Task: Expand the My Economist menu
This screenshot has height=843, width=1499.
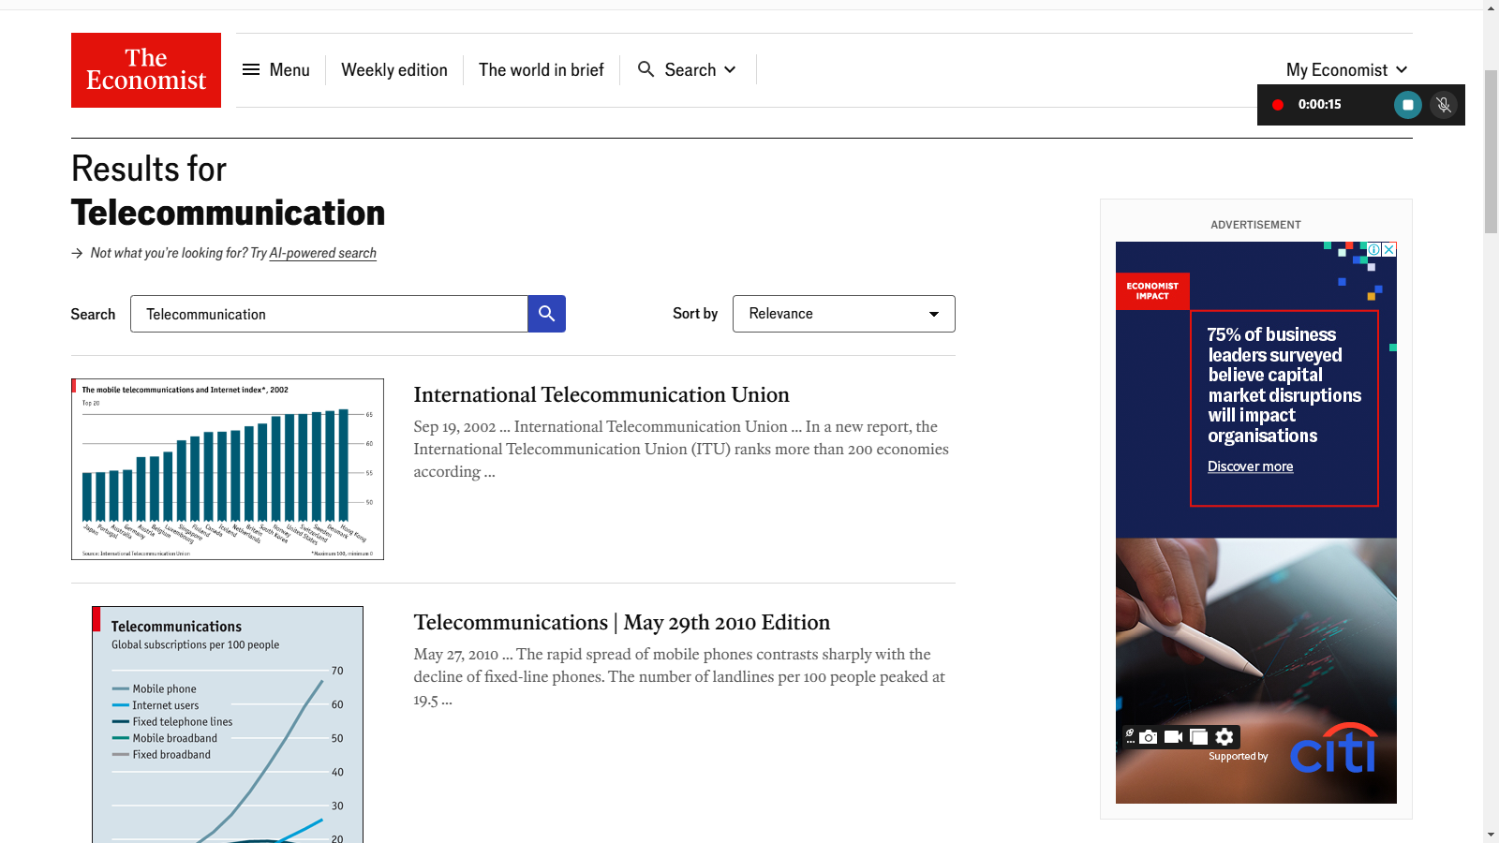Action: point(1346,70)
